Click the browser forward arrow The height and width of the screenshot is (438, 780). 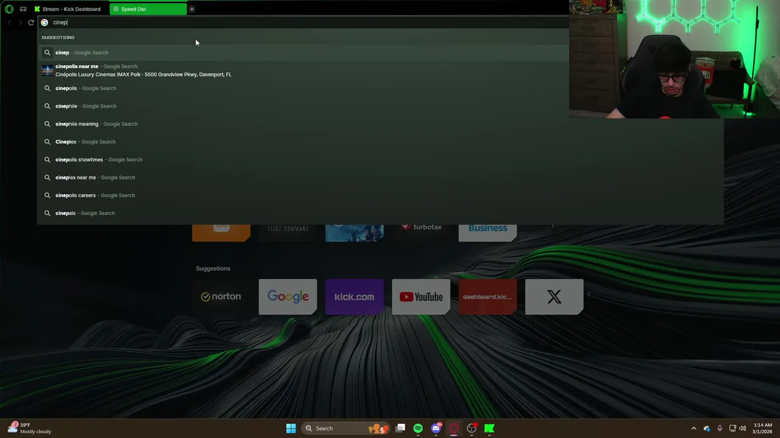pos(19,23)
